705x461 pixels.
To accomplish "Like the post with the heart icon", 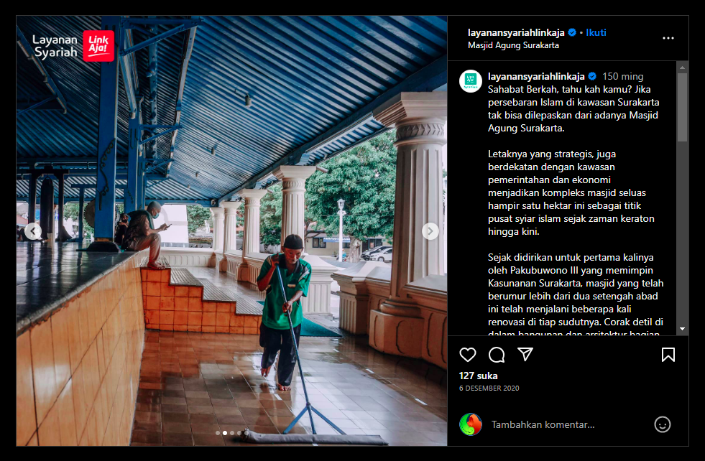I will (468, 355).
